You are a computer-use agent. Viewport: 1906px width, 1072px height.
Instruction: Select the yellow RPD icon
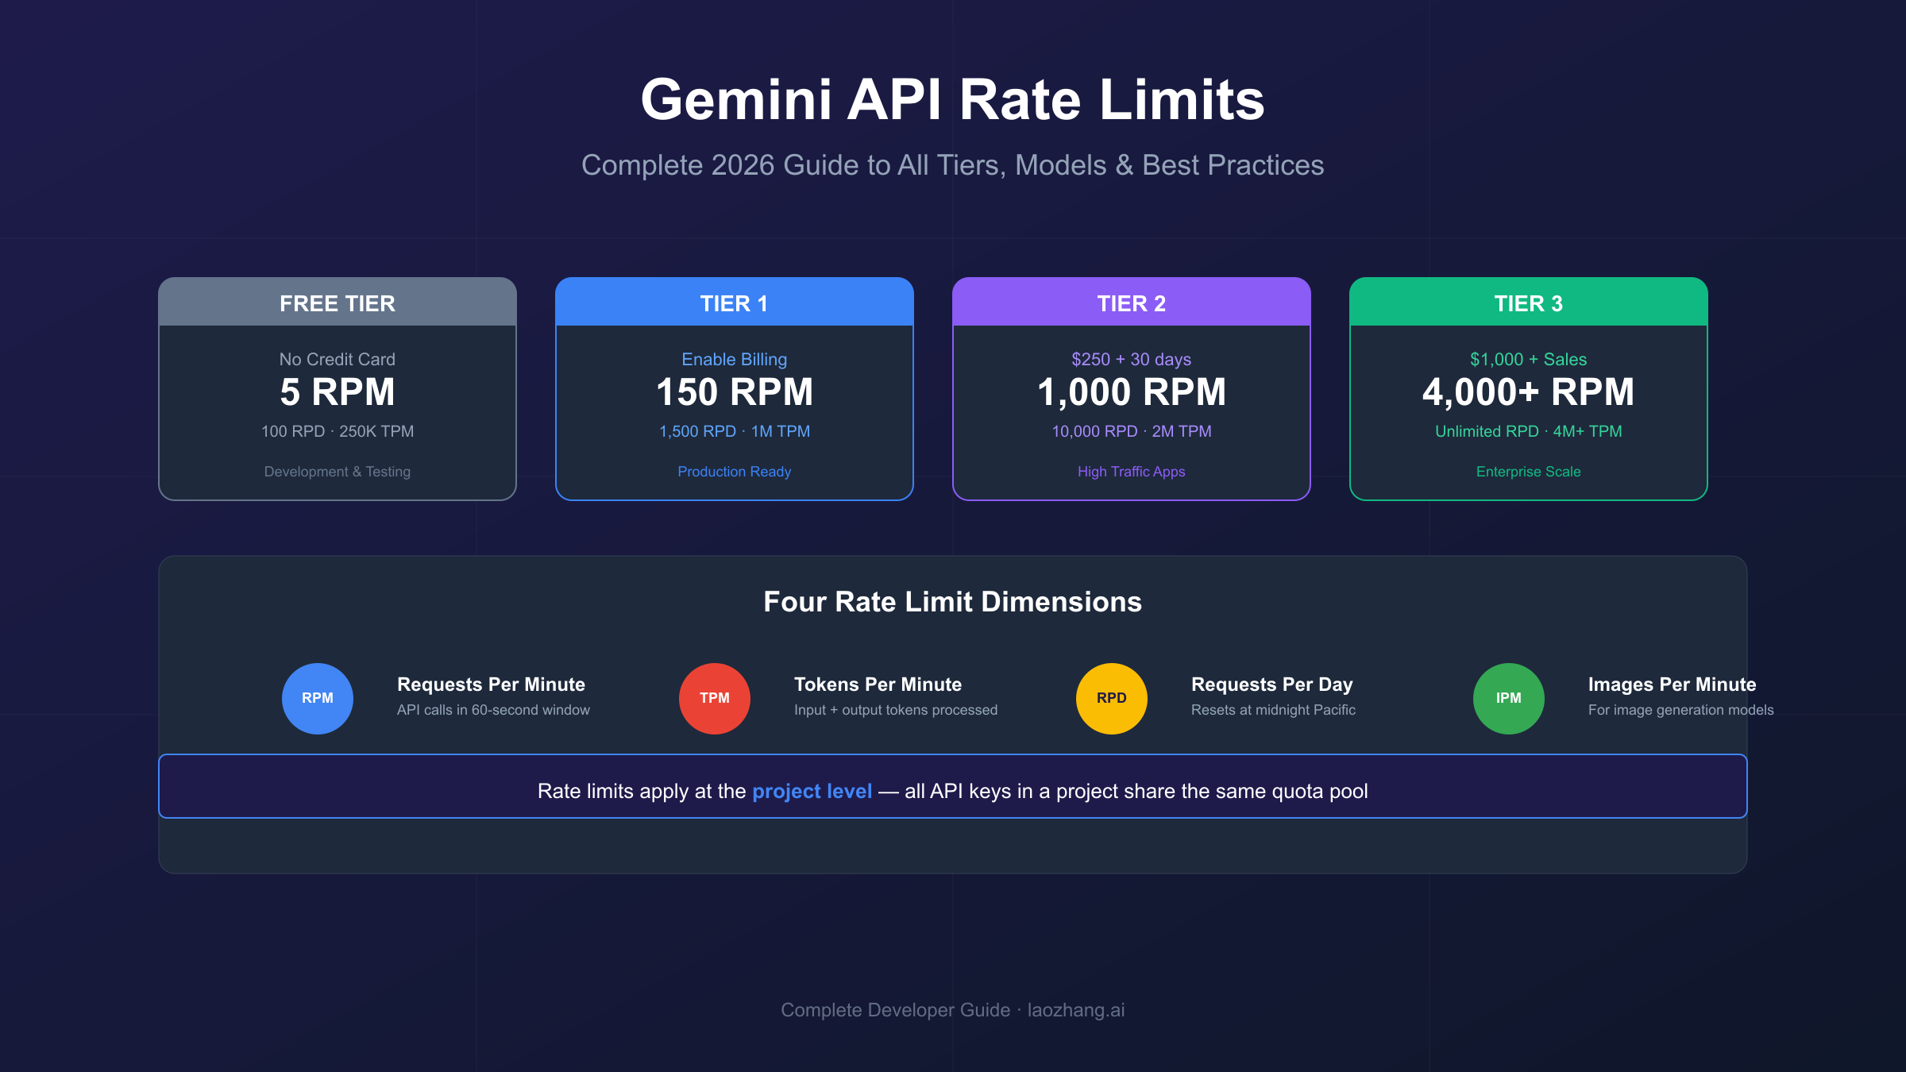[x=1110, y=698]
